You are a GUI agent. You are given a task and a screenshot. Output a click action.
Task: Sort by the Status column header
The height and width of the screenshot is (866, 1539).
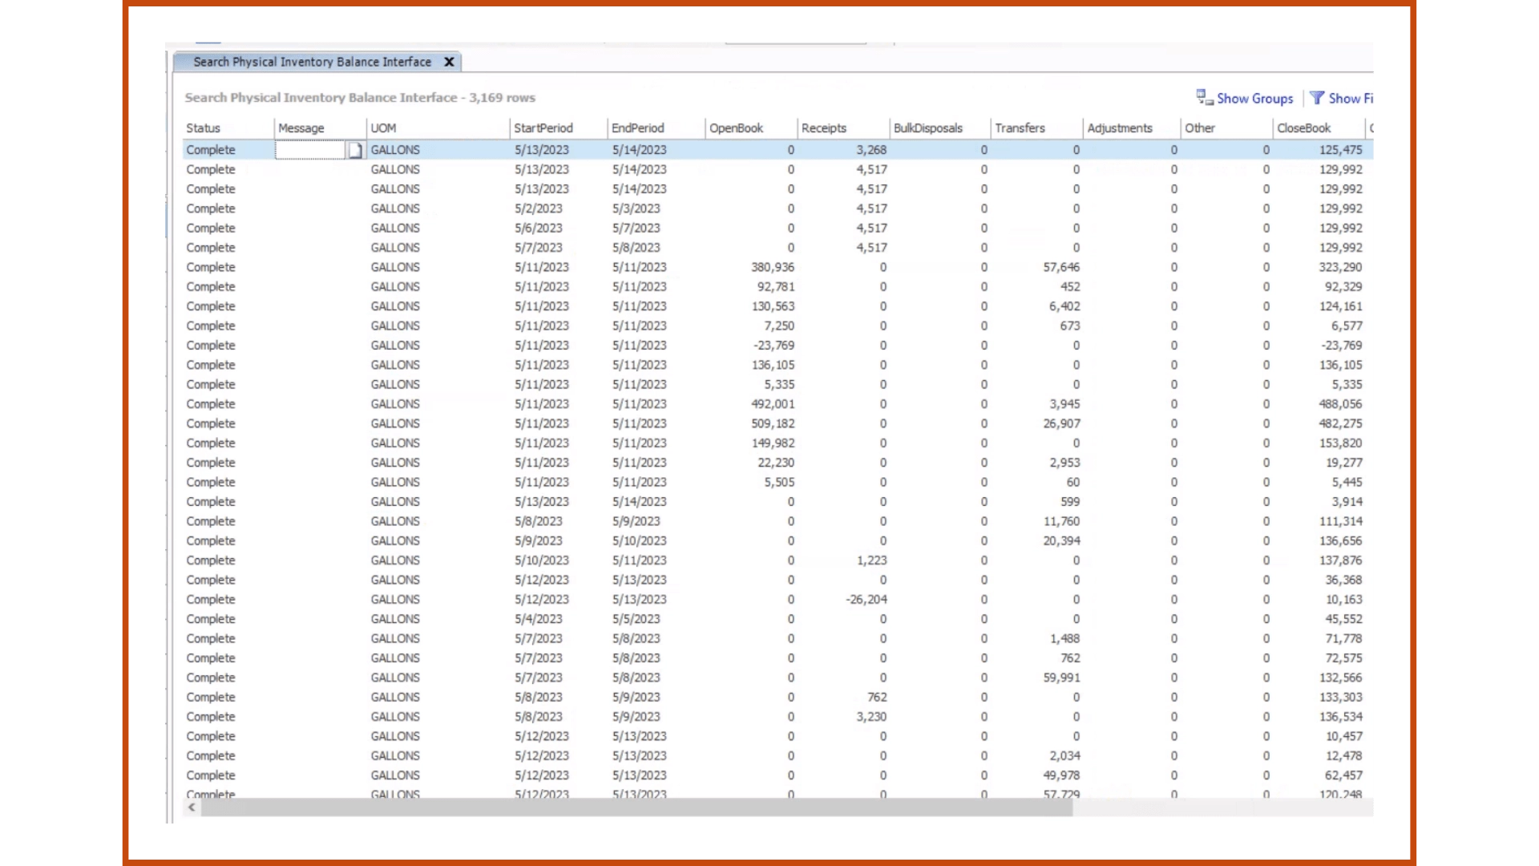point(204,128)
